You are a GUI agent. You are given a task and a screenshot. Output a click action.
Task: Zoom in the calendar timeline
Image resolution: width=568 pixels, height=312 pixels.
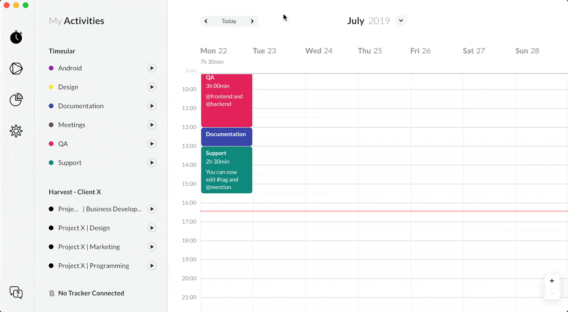(x=552, y=281)
